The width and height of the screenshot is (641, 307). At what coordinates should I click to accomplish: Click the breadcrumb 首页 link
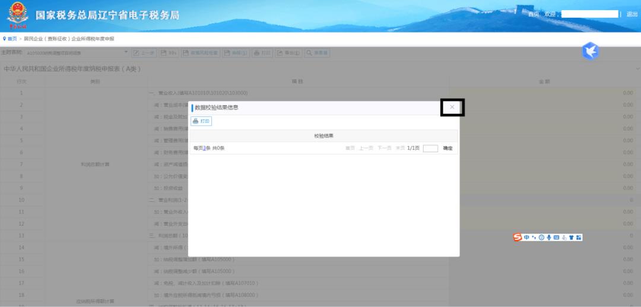tap(12, 39)
